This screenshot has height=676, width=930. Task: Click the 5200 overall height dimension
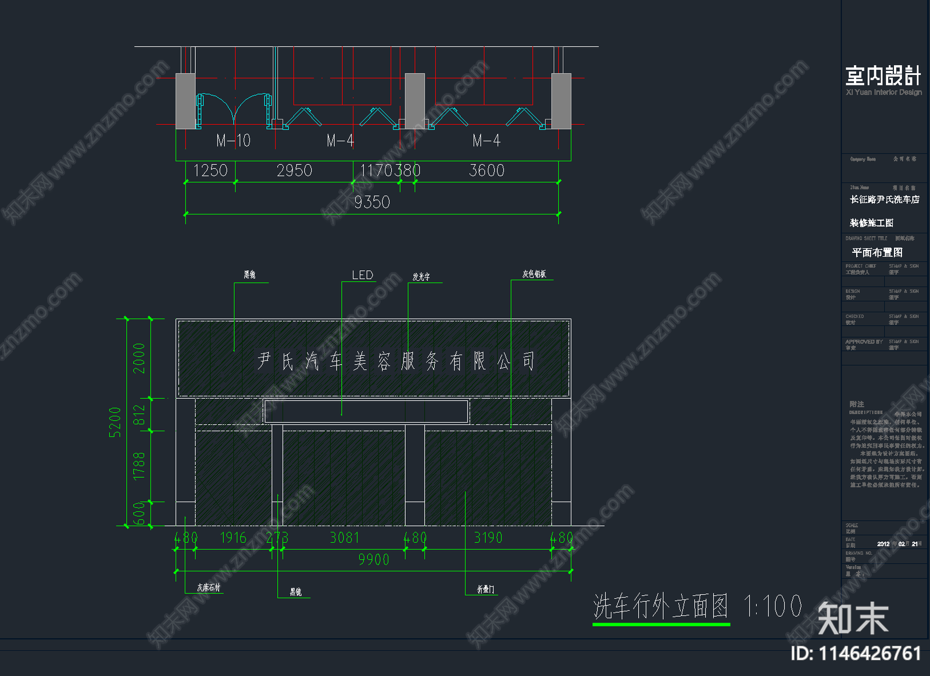point(115,422)
